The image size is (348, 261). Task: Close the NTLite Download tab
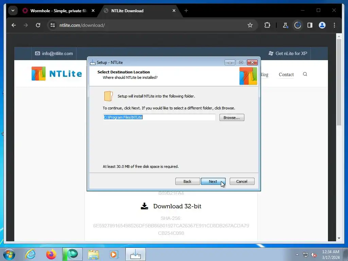pos(174,11)
